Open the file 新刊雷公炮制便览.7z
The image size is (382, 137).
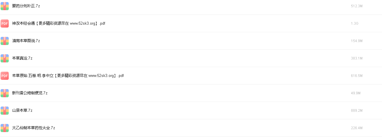30,93
